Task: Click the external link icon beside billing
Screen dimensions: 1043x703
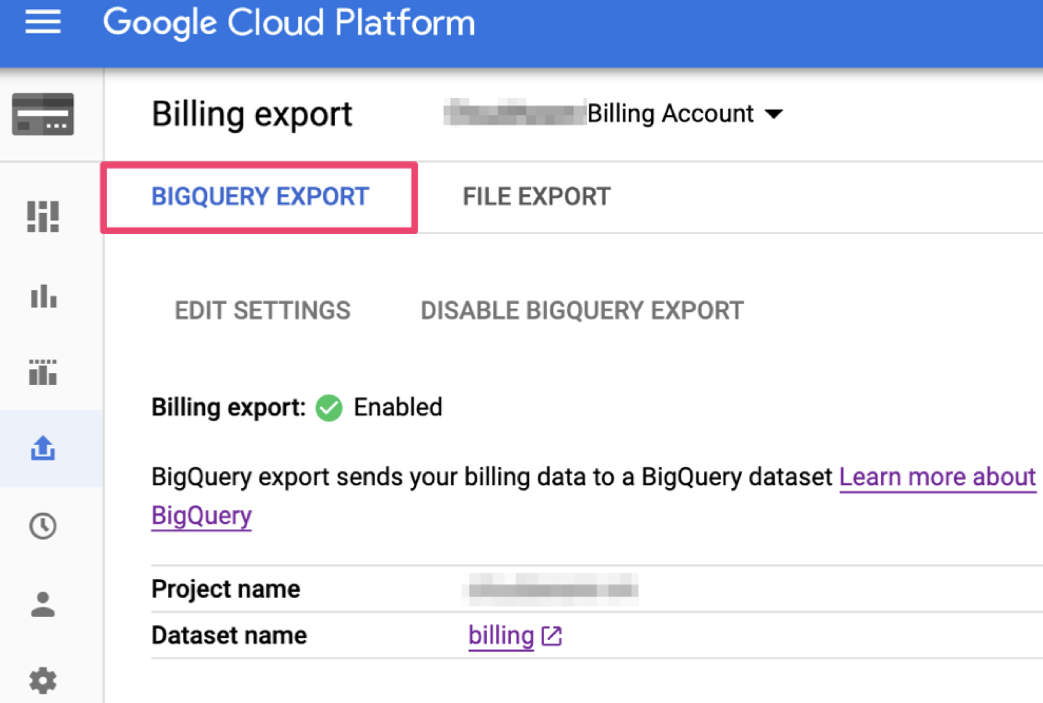Action: pyautogui.click(x=551, y=636)
